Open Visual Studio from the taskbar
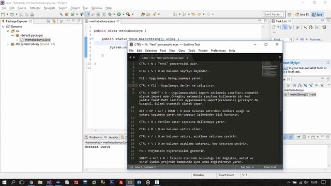331x186 pixels. point(49,182)
